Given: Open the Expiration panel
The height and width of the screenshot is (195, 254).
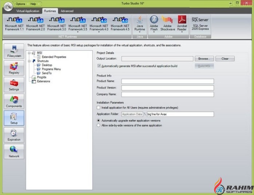Looking at the screenshot, I should click(x=14, y=135).
